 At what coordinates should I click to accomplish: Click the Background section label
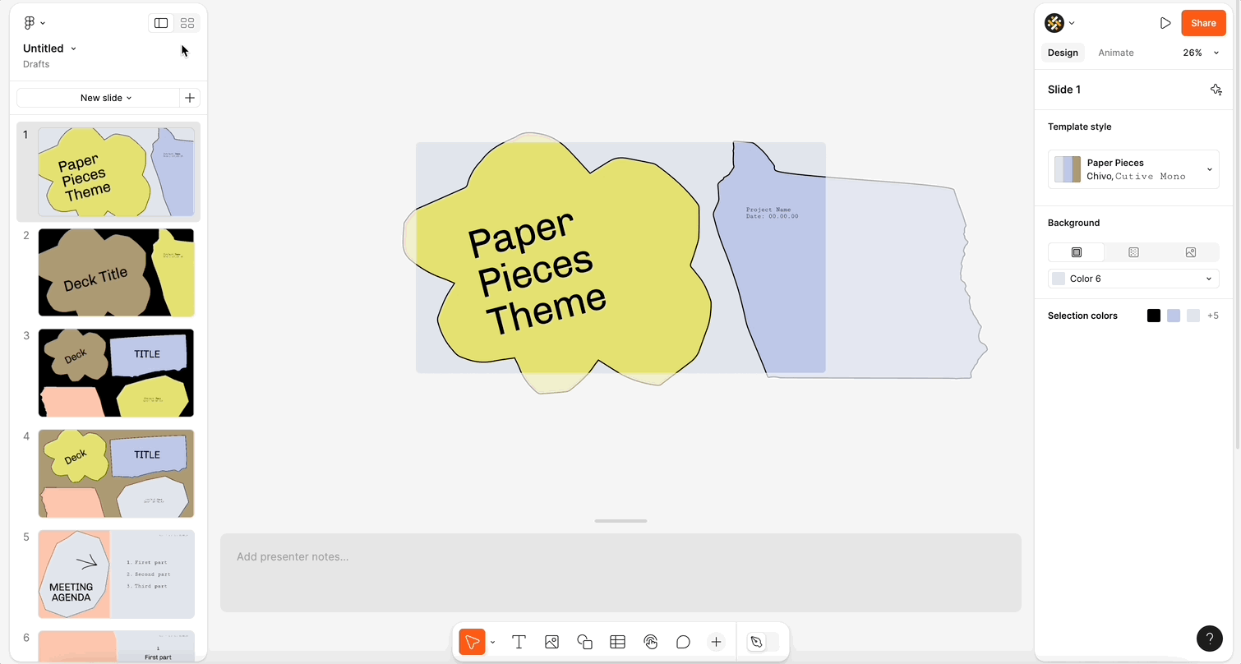click(1073, 223)
